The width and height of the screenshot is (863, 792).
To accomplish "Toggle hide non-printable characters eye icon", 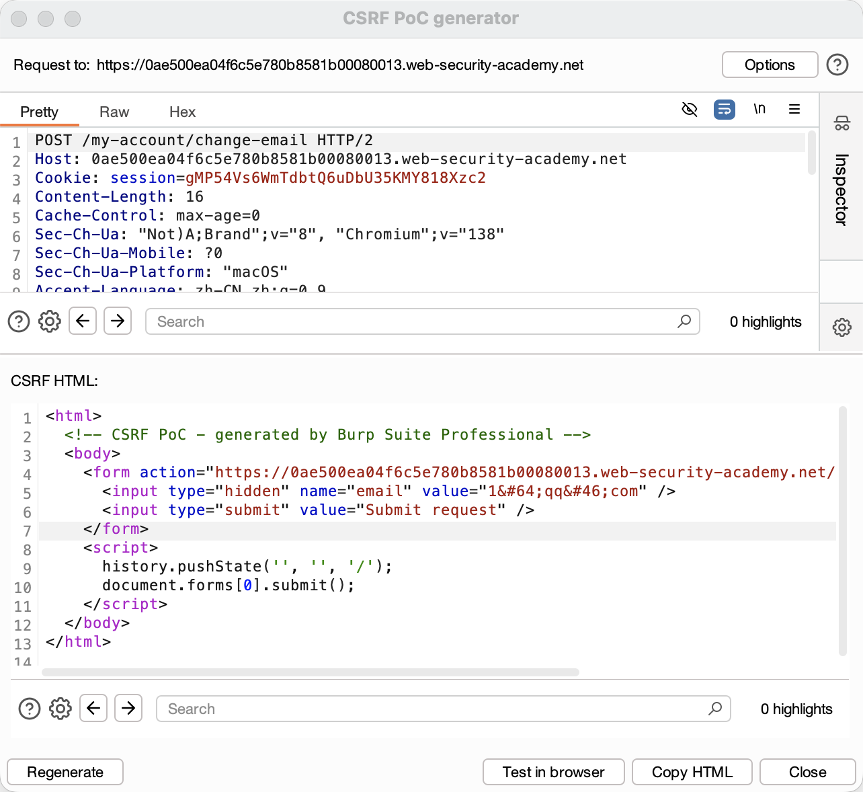I will (x=690, y=109).
